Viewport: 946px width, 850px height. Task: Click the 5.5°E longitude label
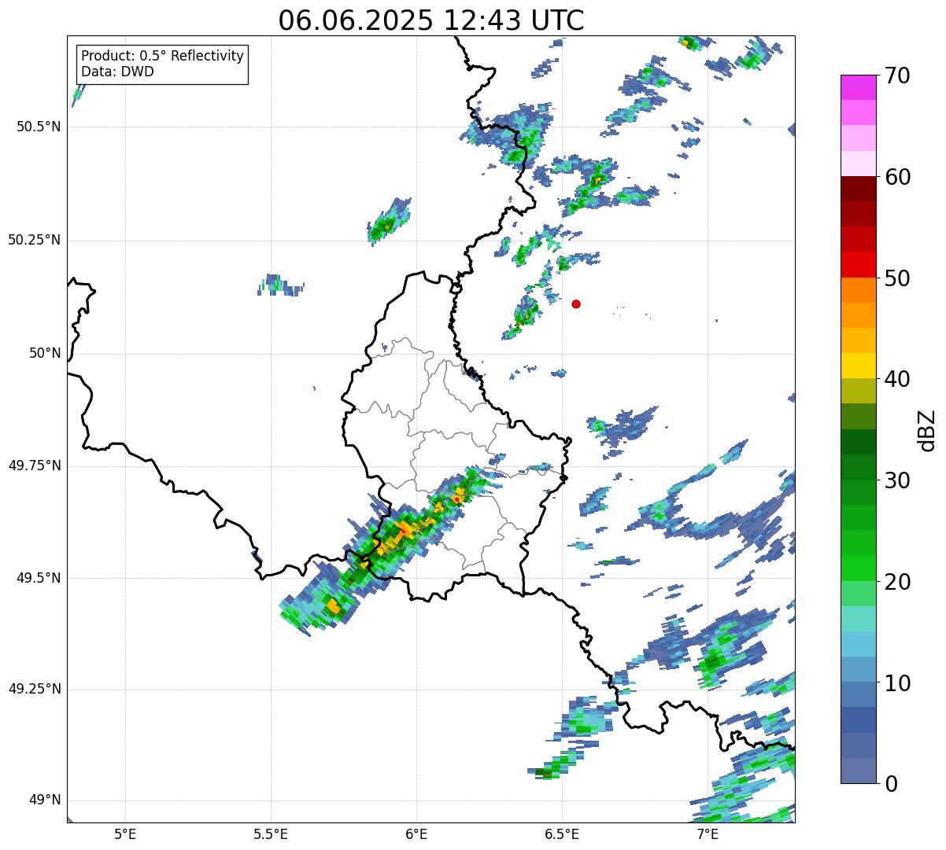tap(271, 833)
